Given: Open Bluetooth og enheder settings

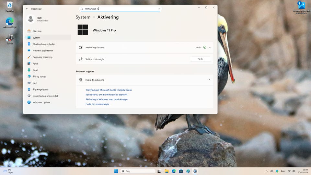Looking at the screenshot, I should click(48, 44).
